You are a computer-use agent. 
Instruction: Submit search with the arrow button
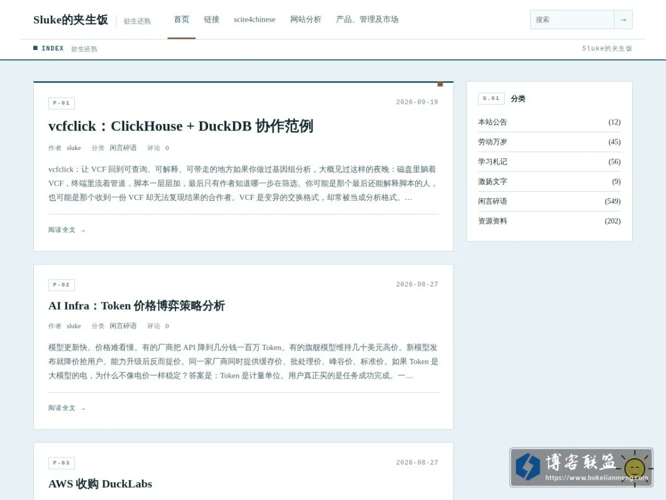click(623, 19)
